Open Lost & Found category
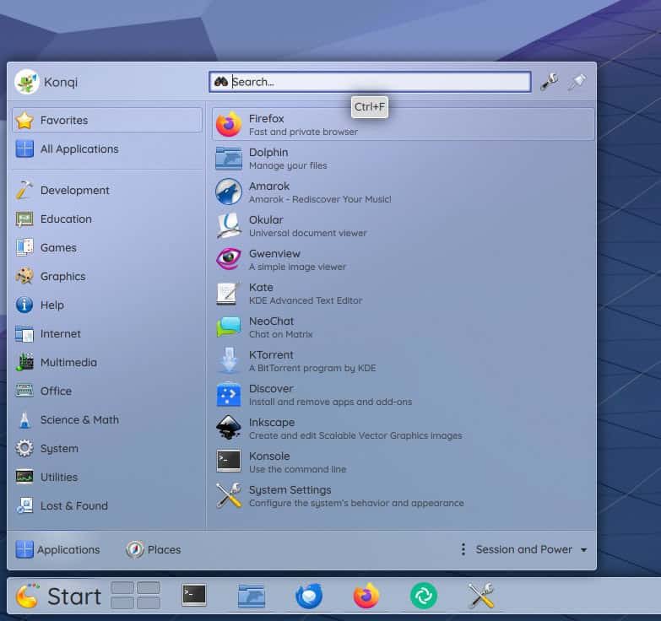The height and width of the screenshot is (621, 661). point(107,505)
